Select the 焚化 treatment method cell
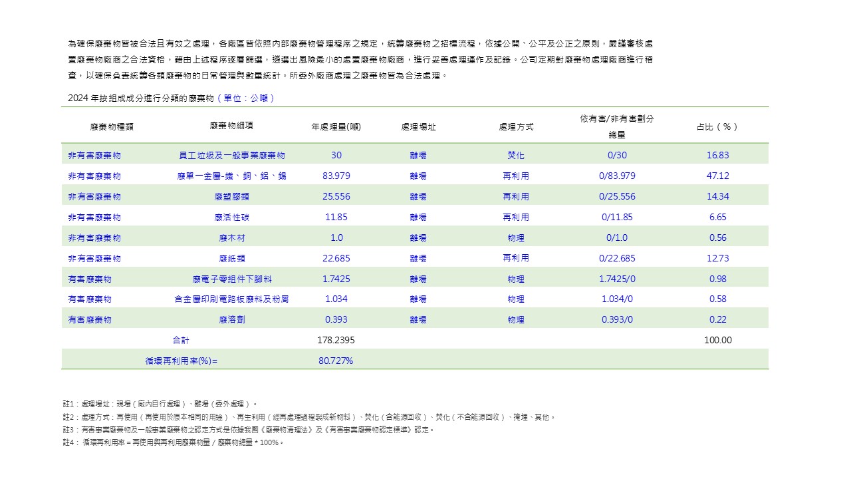The width and height of the screenshot is (851, 479). pos(516,156)
